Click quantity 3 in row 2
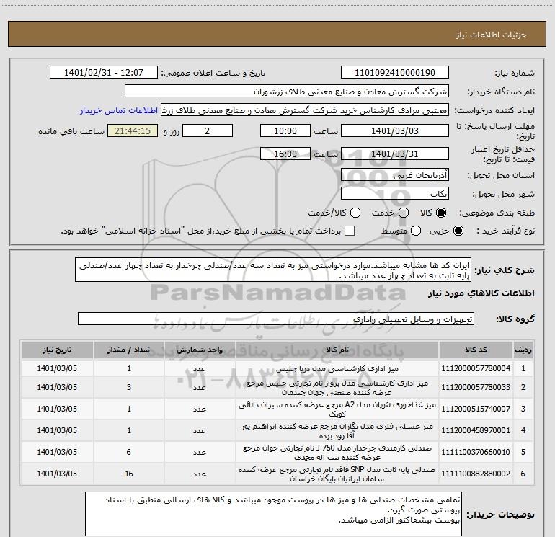The width and height of the screenshot is (555, 537). pos(129,387)
